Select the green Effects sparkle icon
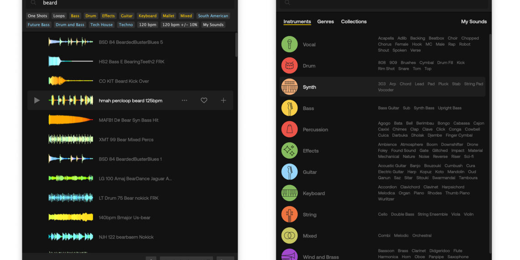 pyautogui.click(x=289, y=151)
